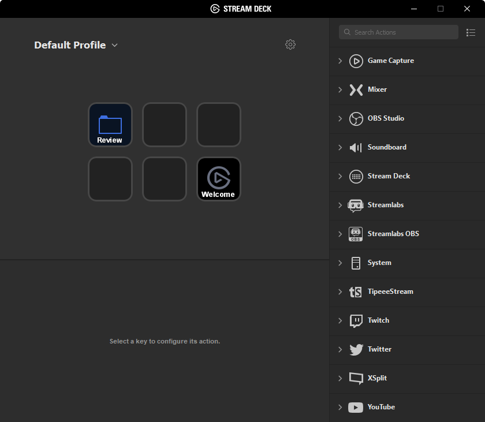485x422 pixels.
Task: Click the Streamlabs label
Action: tap(386, 205)
